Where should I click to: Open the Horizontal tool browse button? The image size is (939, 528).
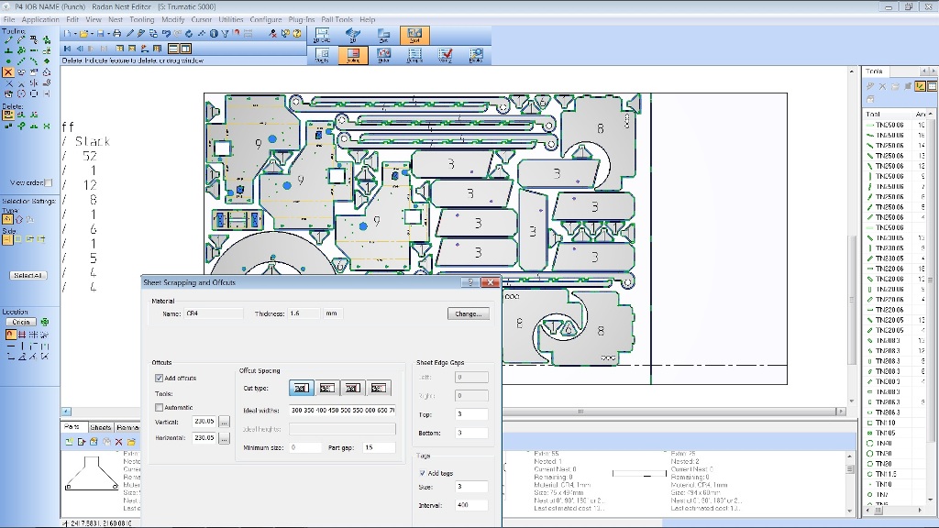[224, 438]
